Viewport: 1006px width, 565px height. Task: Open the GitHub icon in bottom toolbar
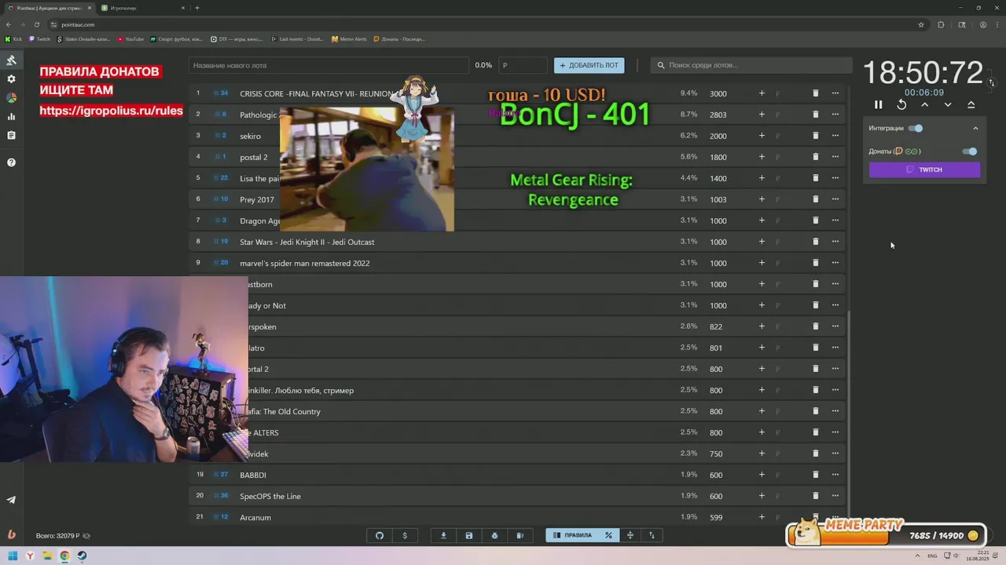[380, 535]
